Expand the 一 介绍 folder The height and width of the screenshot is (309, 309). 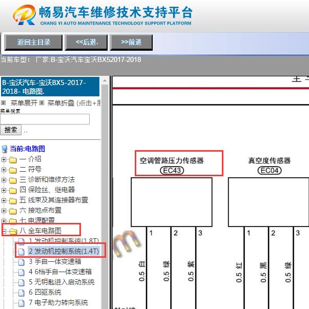(x=4, y=159)
